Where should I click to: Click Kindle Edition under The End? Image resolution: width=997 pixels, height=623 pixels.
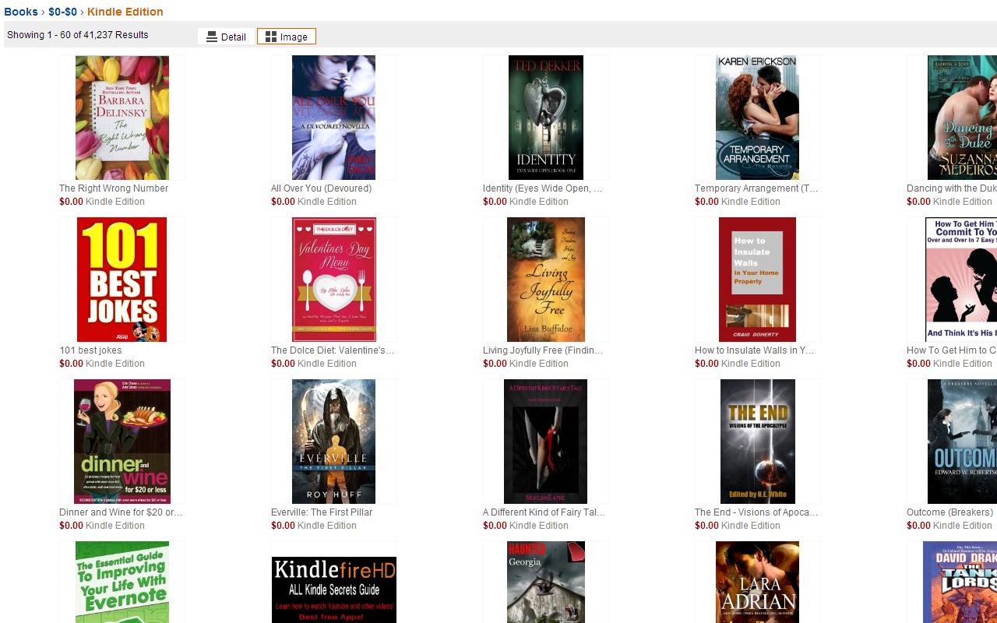pos(751,526)
